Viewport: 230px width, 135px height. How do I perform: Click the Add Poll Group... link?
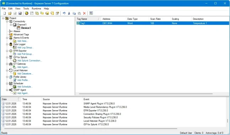point(25,54)
